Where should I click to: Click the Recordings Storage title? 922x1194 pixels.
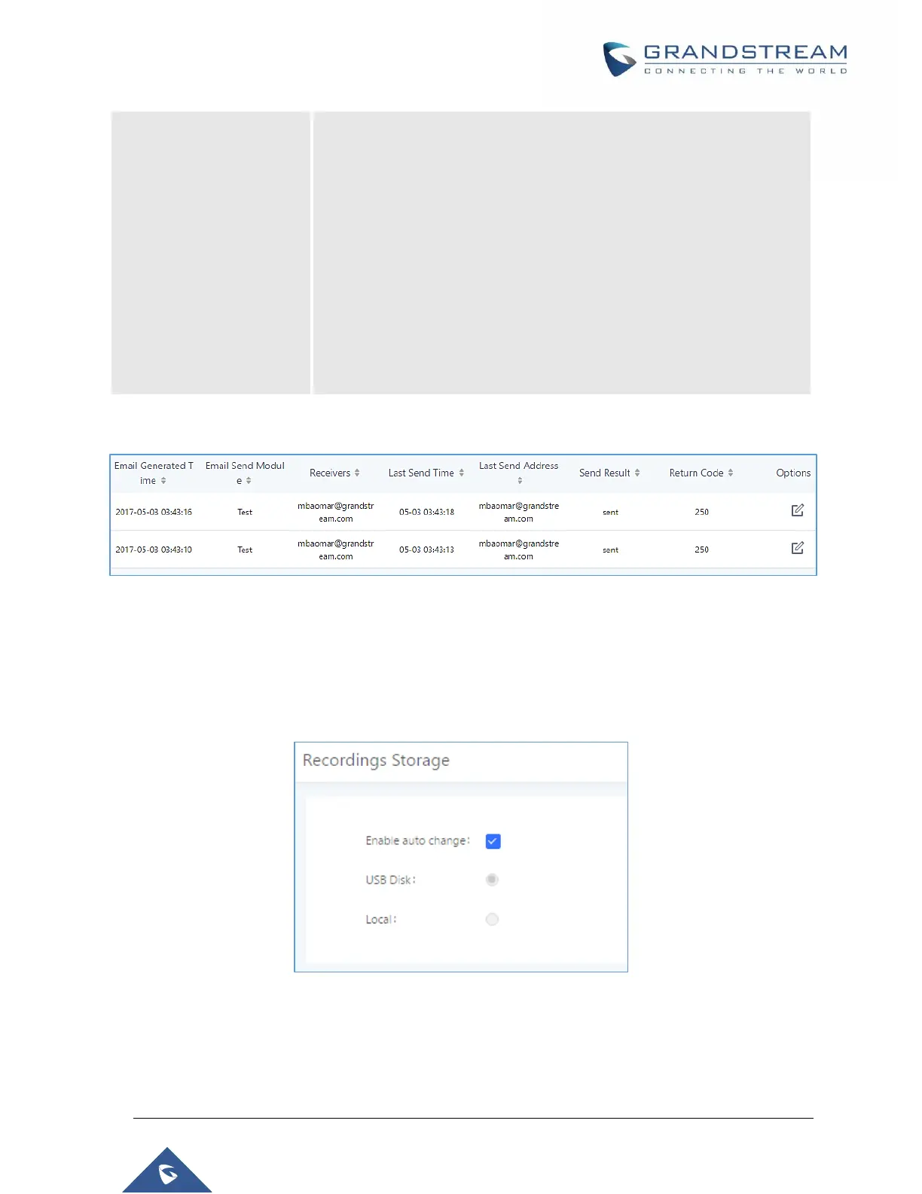click(376, 761)
